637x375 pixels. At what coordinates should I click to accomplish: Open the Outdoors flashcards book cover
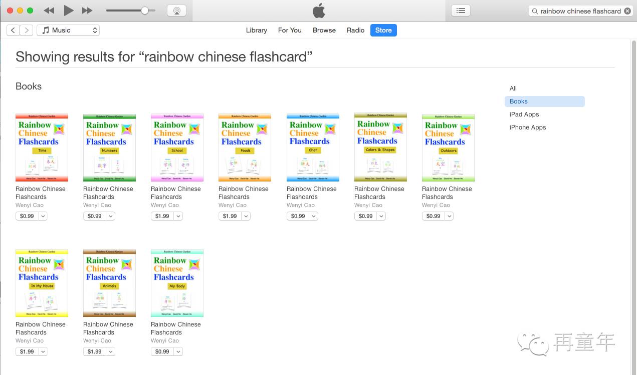449,147
